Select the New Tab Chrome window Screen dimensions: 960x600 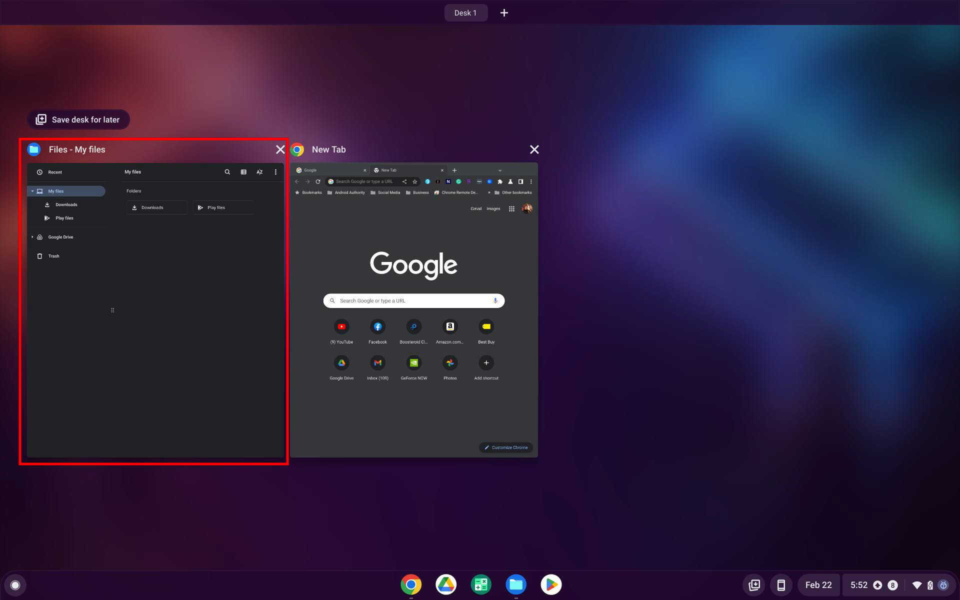(414, 310)
